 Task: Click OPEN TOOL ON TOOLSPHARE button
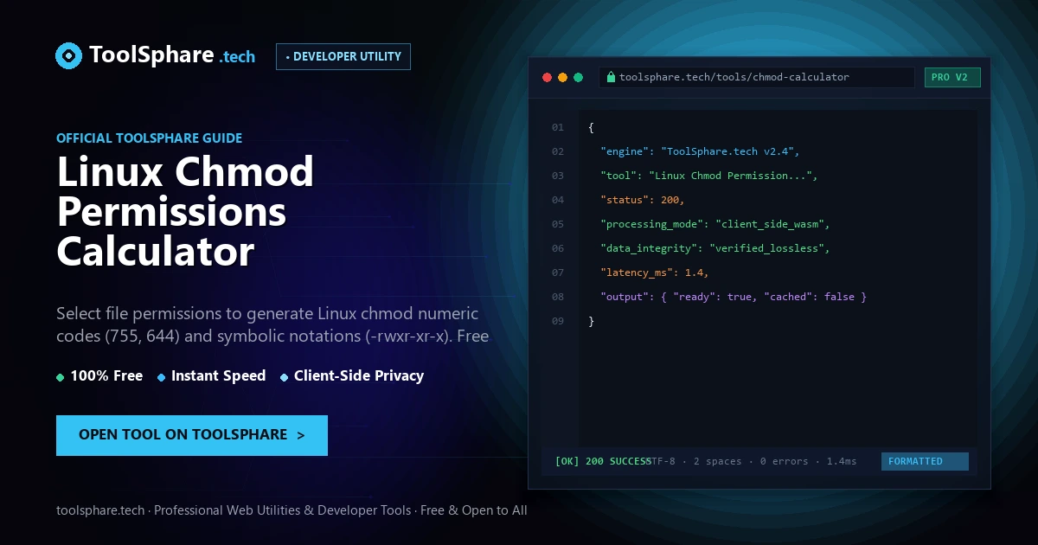coord(192,435)
